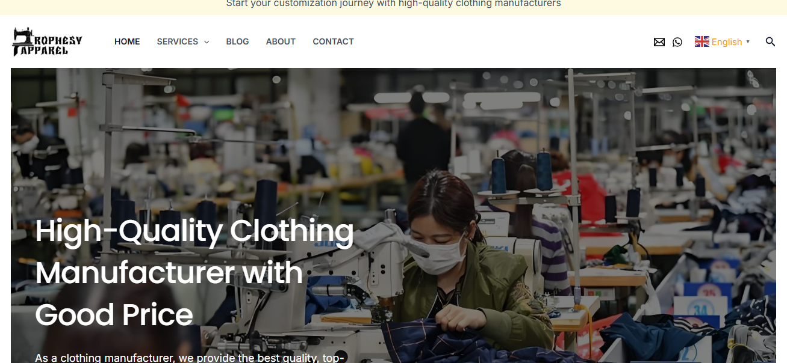The image size is (787, 363).
Task: Open the search magnifier icon
Action: click(x=770, y=41)
